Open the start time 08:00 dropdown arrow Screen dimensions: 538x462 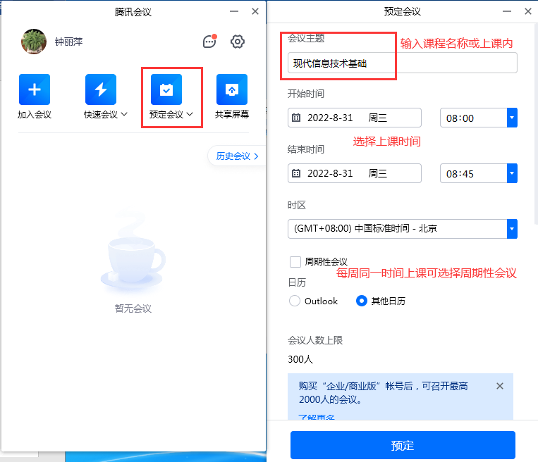[x=512, y=118]
